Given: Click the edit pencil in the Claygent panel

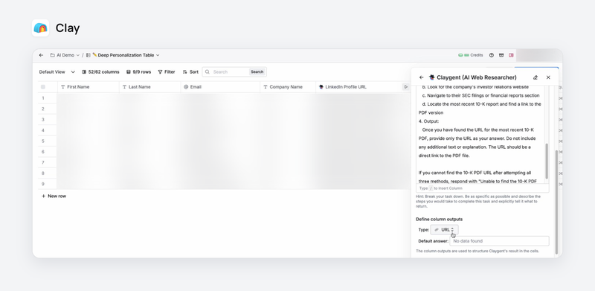Looking at the screenshot, I should 535,77.
